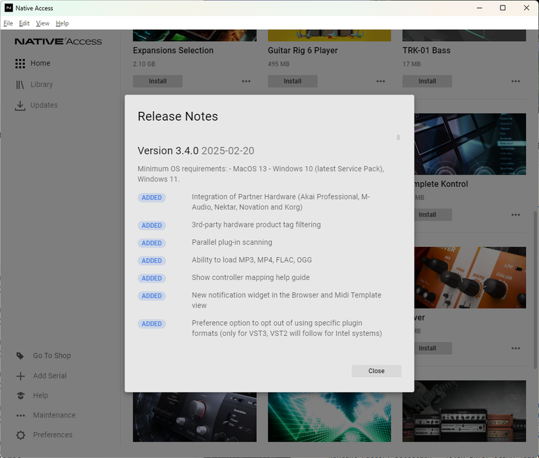Click the Komplete Kontrol product thumbnail
539x458 pixels.
click(470, 144)
